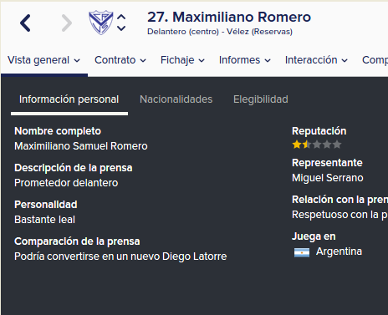Click the Vélez club crest
The height and width of the screenshot is (315, 388).
[x=101, y=23]
